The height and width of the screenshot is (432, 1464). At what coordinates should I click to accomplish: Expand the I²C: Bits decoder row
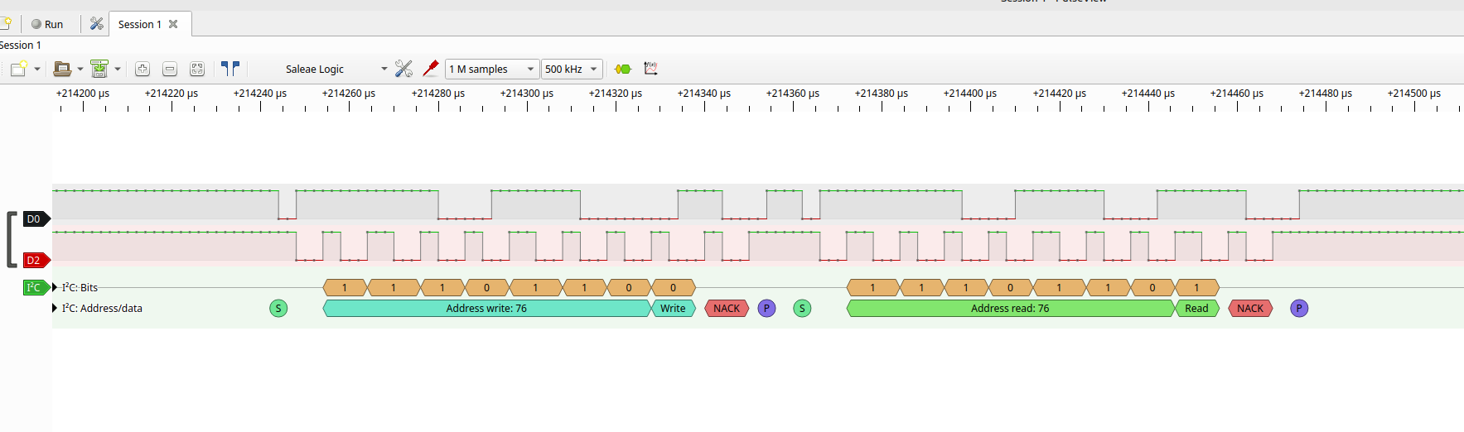[x=56, y=287]
